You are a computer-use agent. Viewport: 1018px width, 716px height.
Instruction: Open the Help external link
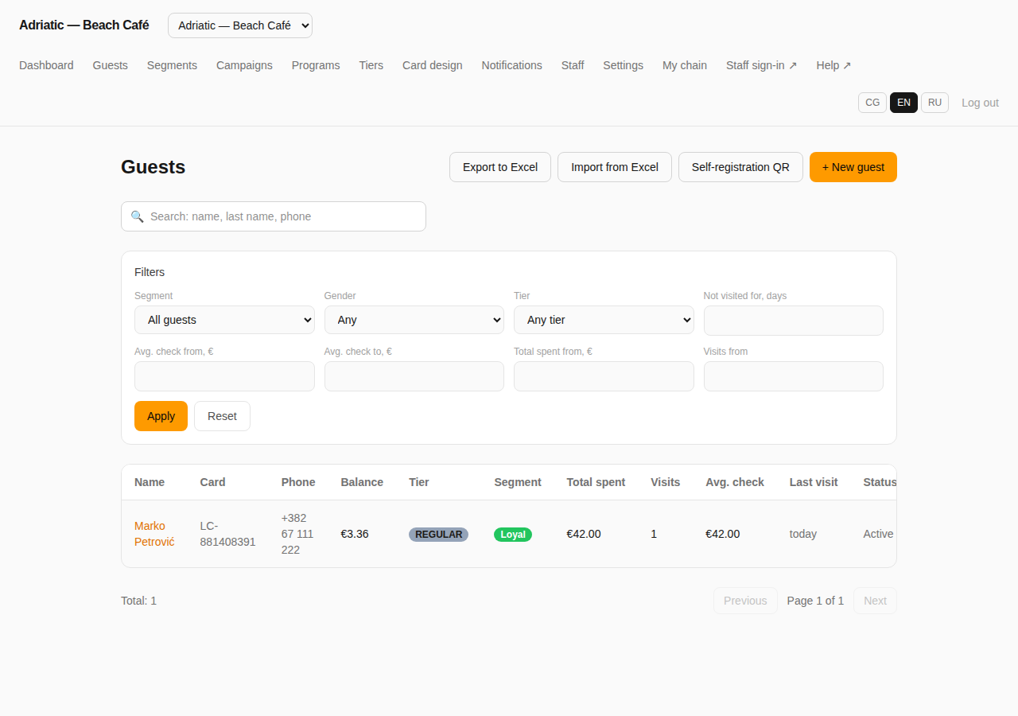pos(833,65)
